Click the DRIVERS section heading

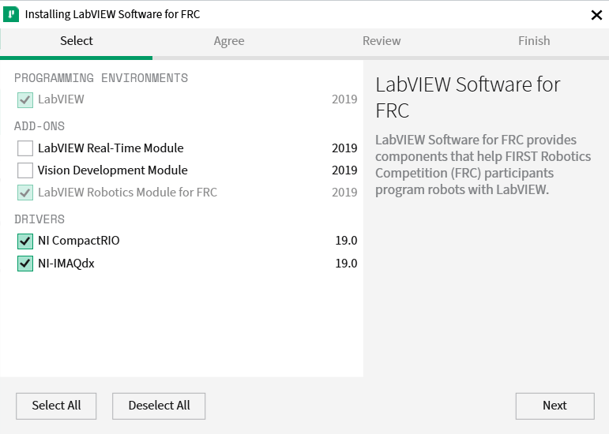coord(39,219)
